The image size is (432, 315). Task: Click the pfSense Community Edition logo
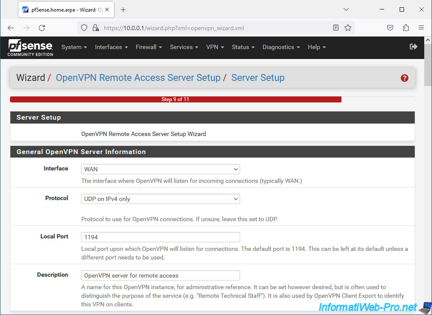pos(30,48)
